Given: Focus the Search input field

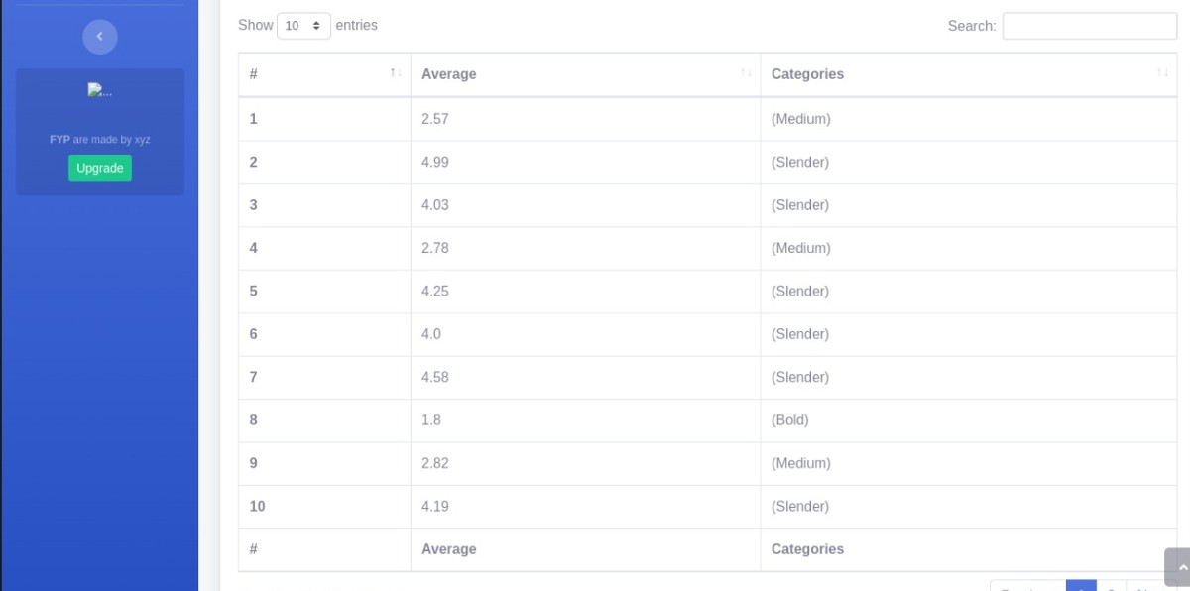Looking at the screenshot, I should point(1089,26).
